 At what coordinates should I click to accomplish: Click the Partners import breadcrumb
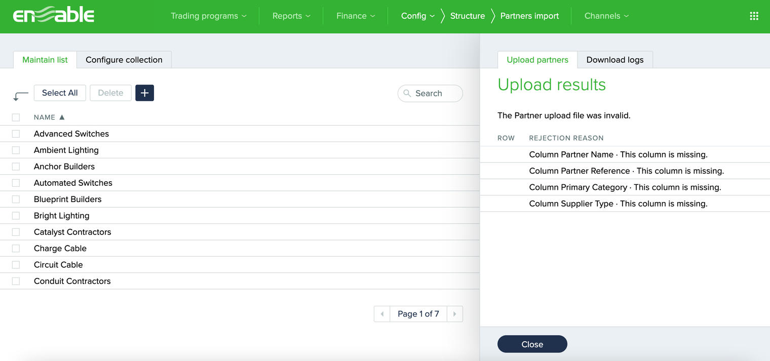click(x=529, y=16)
